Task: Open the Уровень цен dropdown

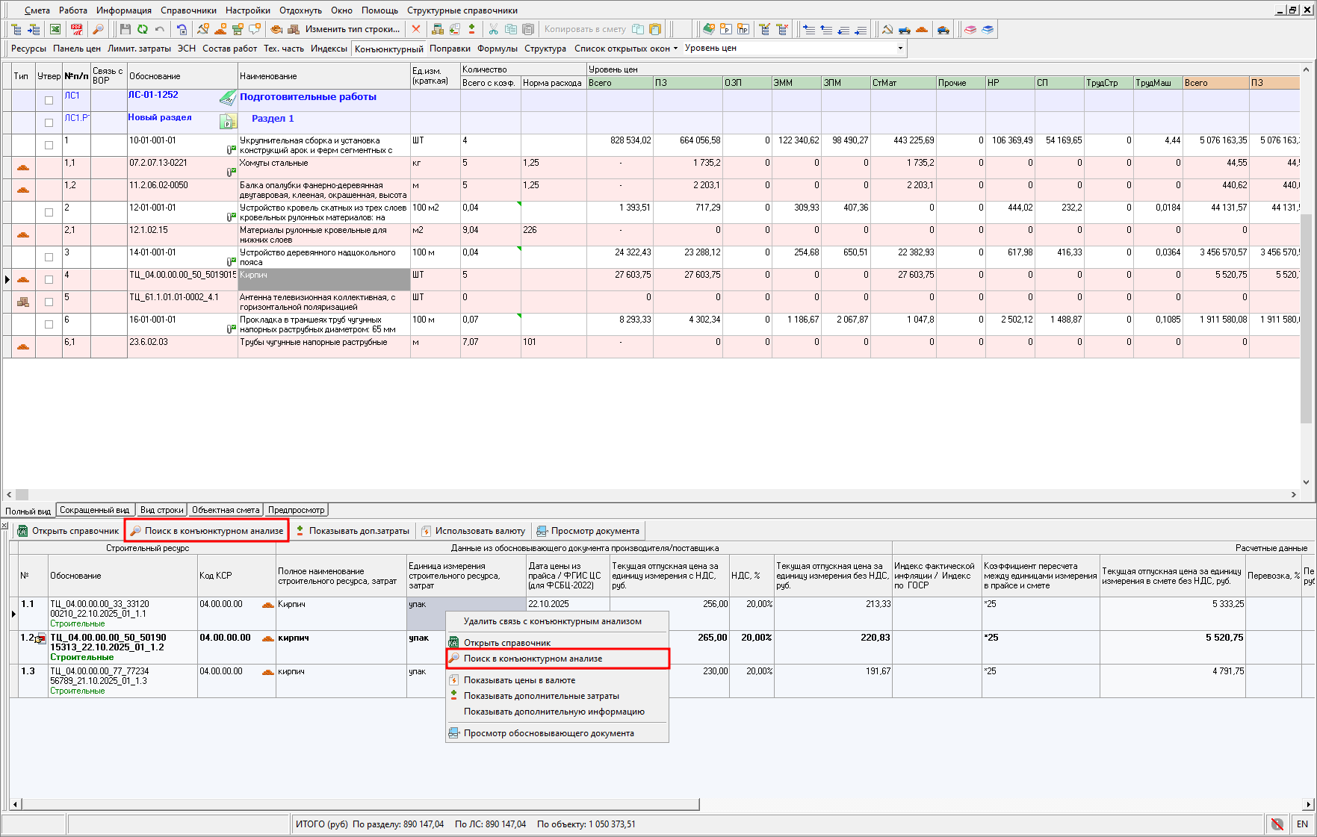Action: [899, 49]
